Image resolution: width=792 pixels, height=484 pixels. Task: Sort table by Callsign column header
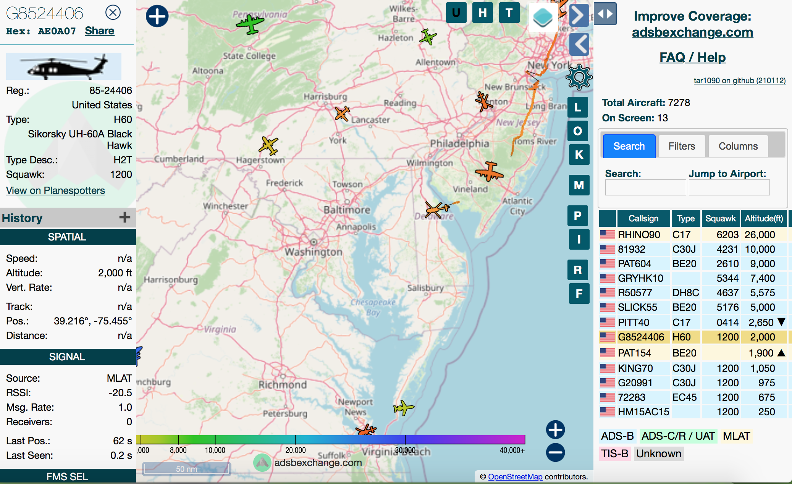point(643,218)
